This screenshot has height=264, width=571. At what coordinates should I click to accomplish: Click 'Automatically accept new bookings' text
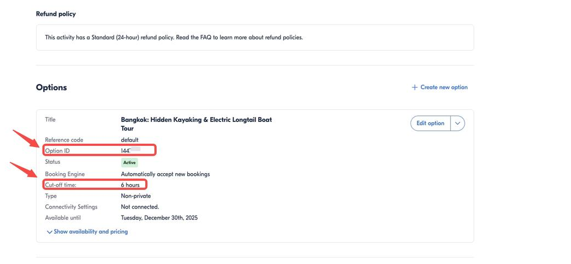tap(165, 174)
